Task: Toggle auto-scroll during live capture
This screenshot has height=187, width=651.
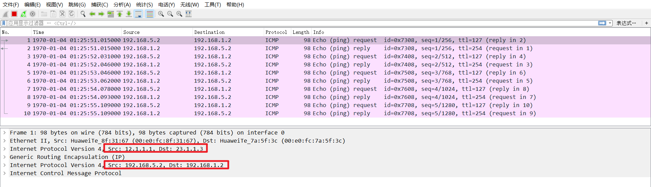Action: pyautogui.click(x=138, y=14)
